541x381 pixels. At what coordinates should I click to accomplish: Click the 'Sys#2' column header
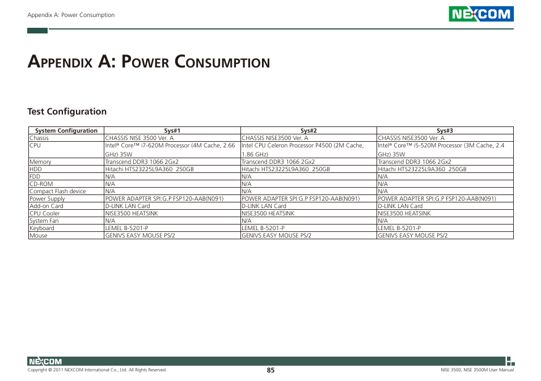[308, 130]
